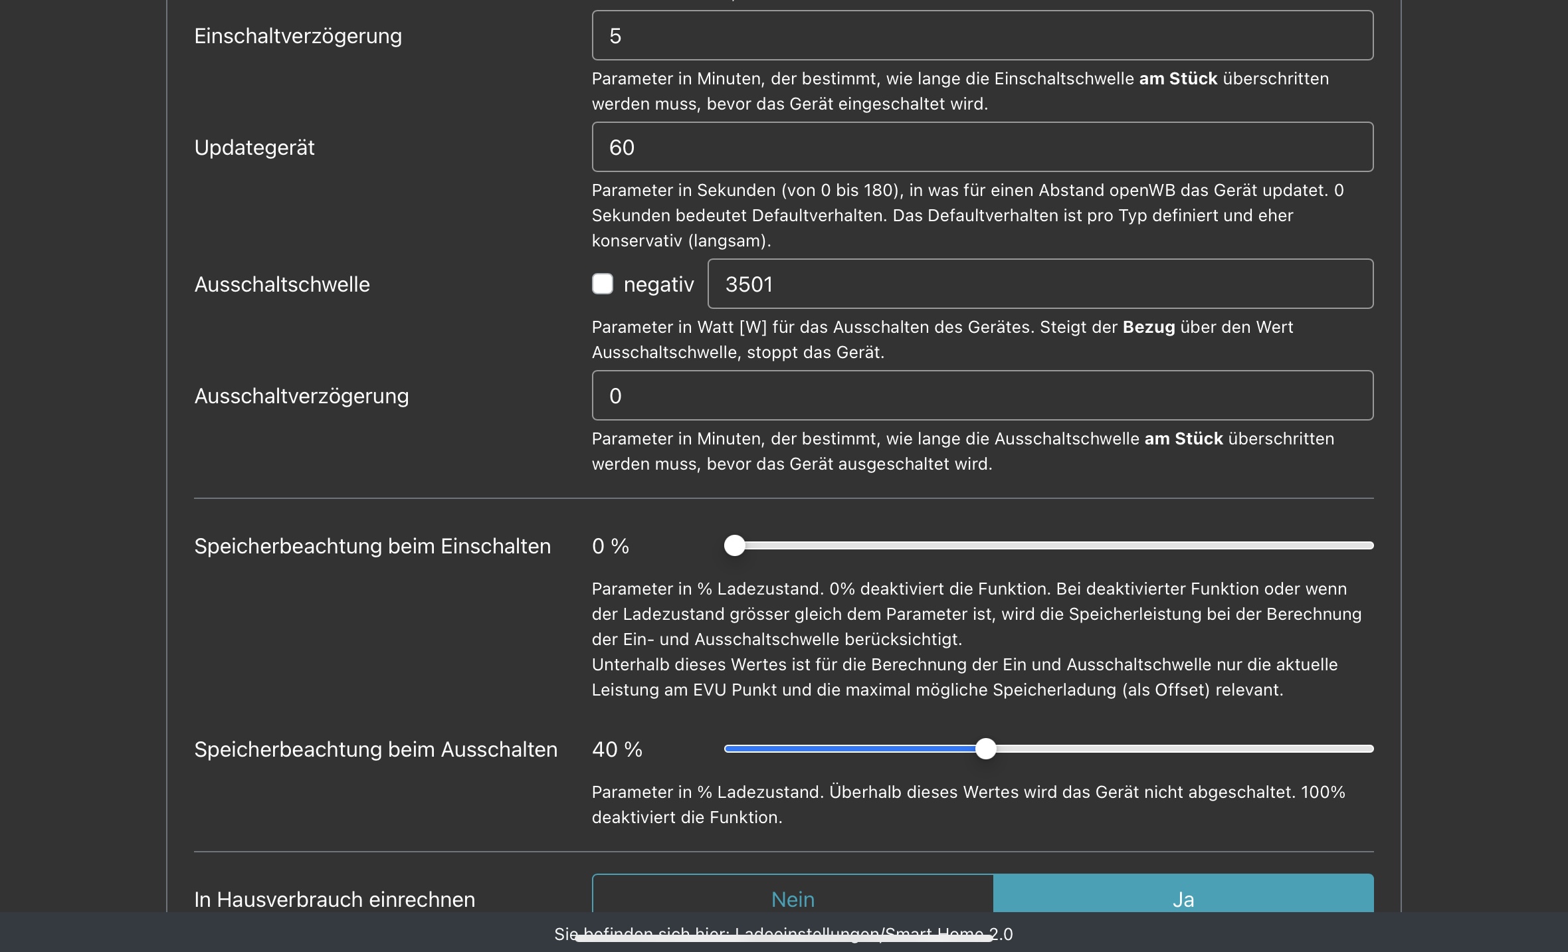Click the 'Einschaltverzögerung' label text

(x=298, y=36)
